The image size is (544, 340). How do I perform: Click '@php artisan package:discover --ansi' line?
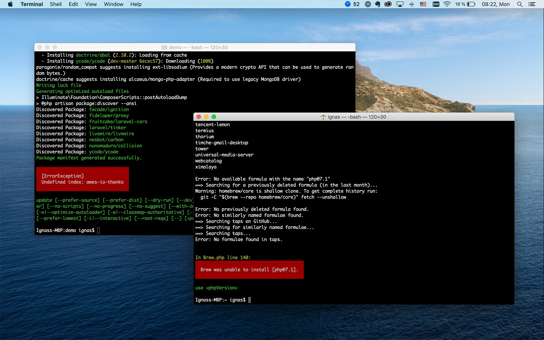pyautogui.click(x=86, y=103)
